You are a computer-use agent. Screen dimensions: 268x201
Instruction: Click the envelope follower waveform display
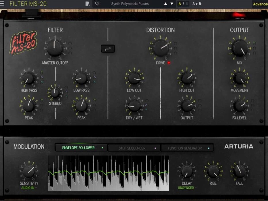click(x=108, y=173)
